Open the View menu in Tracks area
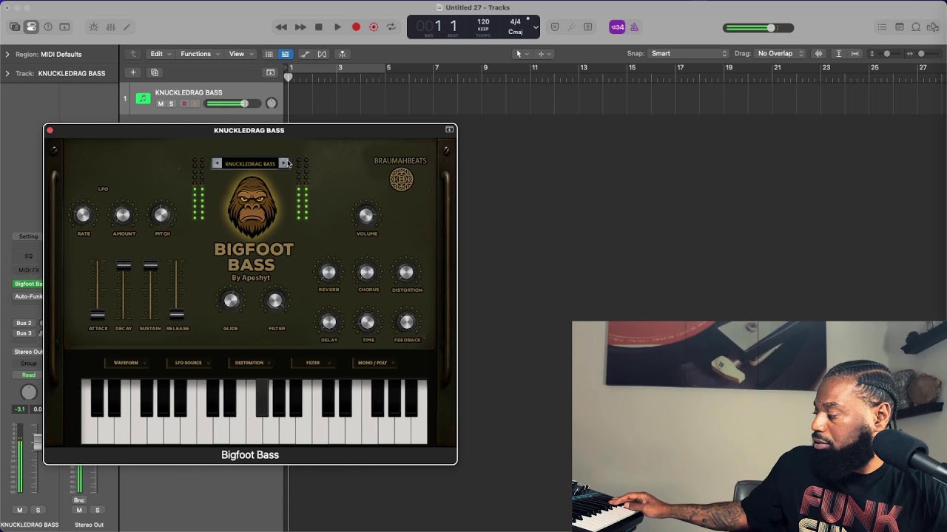 pyautogui.click(x=240, y=54)
